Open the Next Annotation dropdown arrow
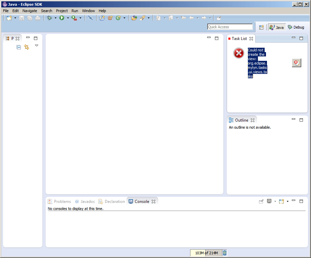Viewport: 311px width, 258px height. tap(165, 18)
